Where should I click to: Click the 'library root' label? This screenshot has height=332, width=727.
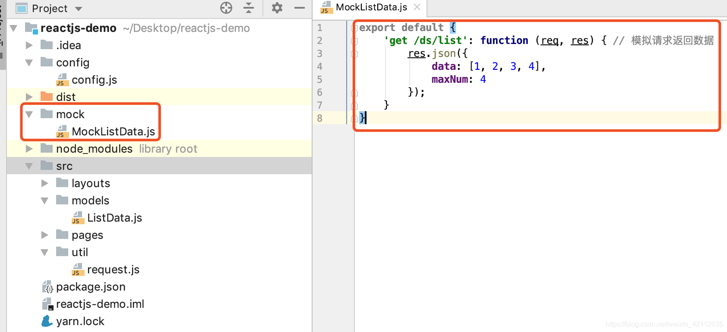pos(168,149)
